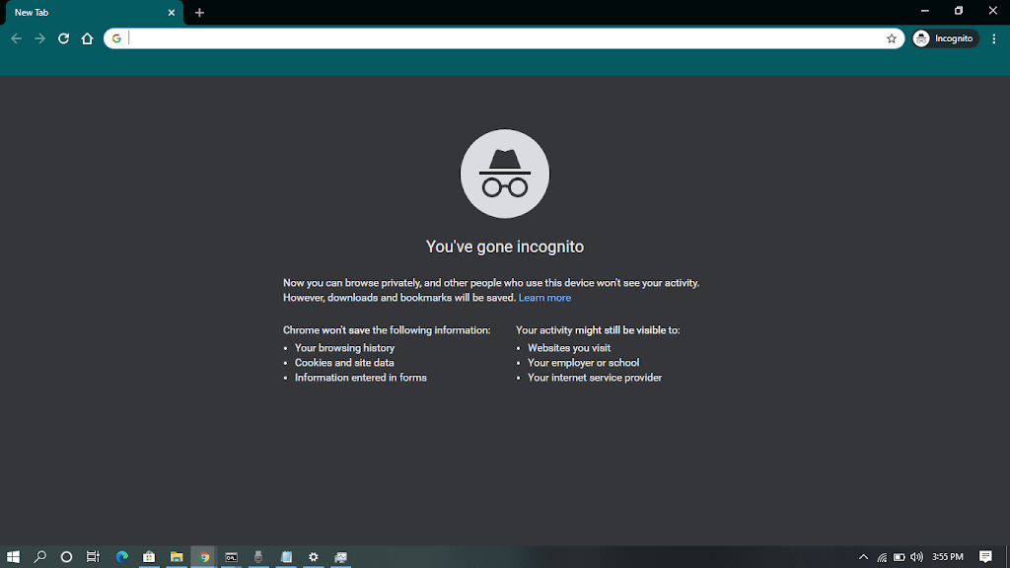Open the Incognito profile indicator
Screen dimensions: 1010x568
pos(944,38)
